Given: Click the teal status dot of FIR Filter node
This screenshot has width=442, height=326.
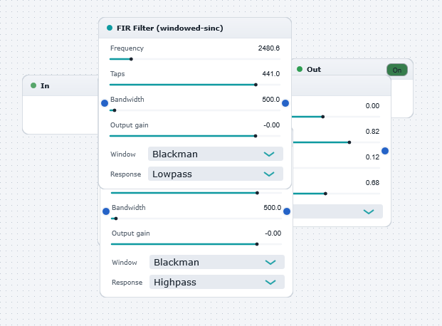Looking at the screenshot, I should click(x=110, y=28).
